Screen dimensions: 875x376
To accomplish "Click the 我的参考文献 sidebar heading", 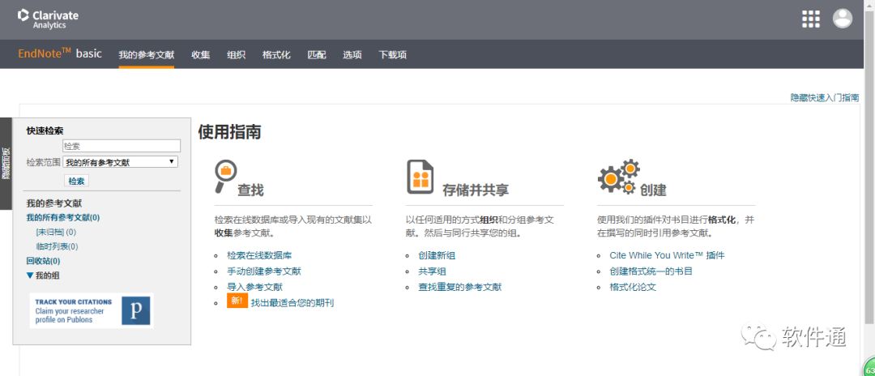I will (54, 203).
